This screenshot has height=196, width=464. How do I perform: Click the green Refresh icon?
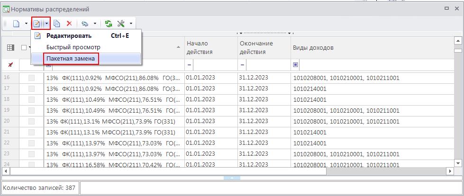(x=109, y=24)
